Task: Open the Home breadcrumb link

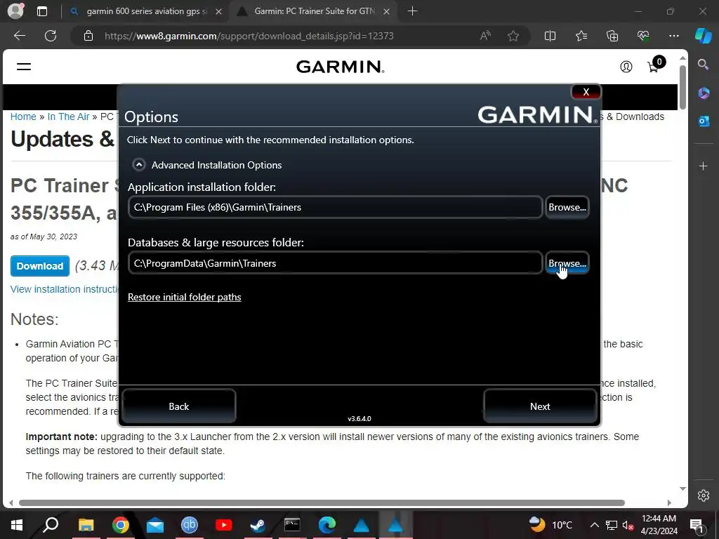Action: pyautogui.click(x=23, y=117)
